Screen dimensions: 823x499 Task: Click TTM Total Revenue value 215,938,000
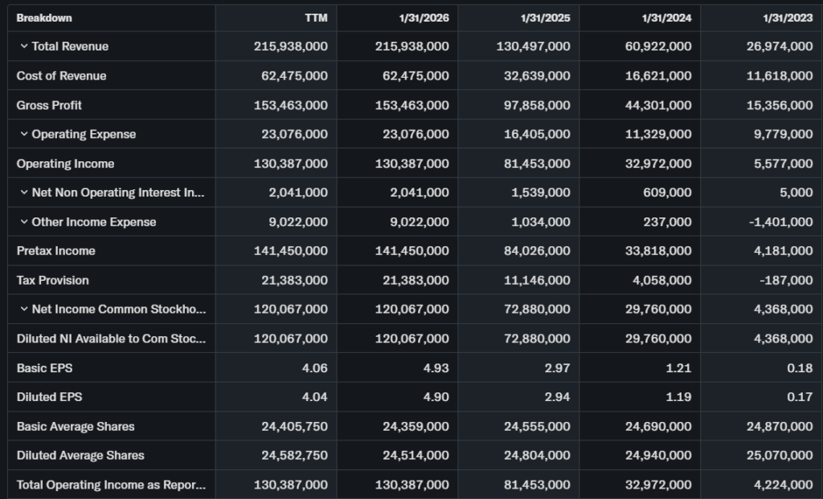(290, 47)
